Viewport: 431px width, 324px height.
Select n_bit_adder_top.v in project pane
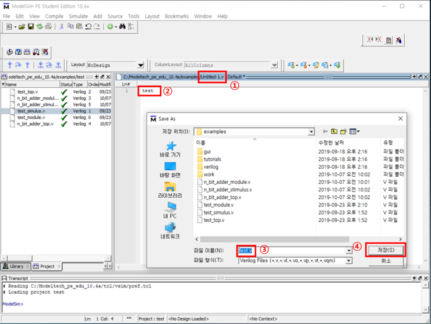[36, 124]
